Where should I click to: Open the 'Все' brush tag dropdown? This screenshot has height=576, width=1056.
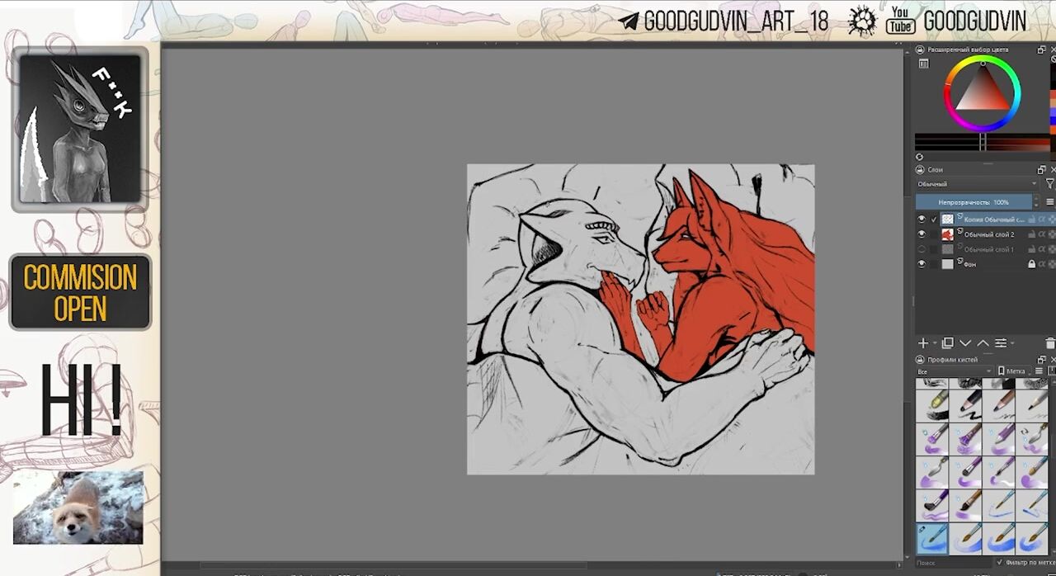coord(953,371)
